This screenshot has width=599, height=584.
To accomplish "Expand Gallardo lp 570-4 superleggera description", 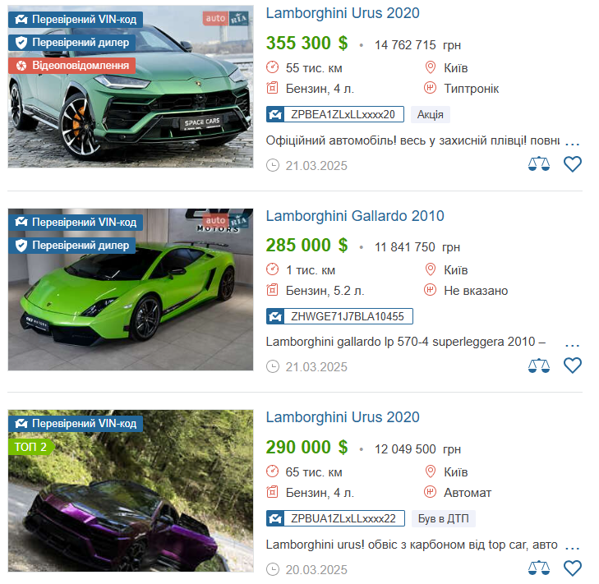I will pyautogui.click(x=572, y=345).
